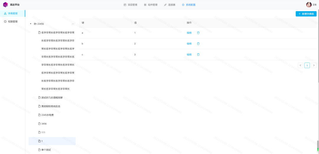Select 字典管理 in the sidebar

tap(12, 14)
